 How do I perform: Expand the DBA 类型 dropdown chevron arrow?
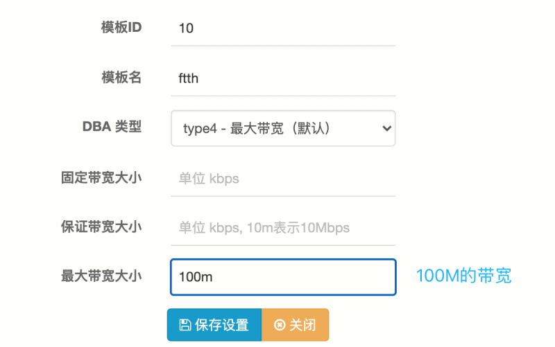387,128
